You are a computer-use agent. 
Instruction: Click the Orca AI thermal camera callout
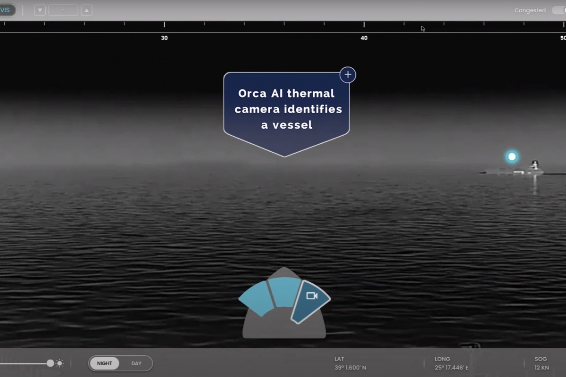[286, 109]
